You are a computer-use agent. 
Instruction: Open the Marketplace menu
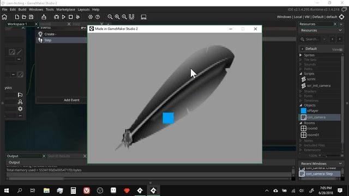pos(65,9)
